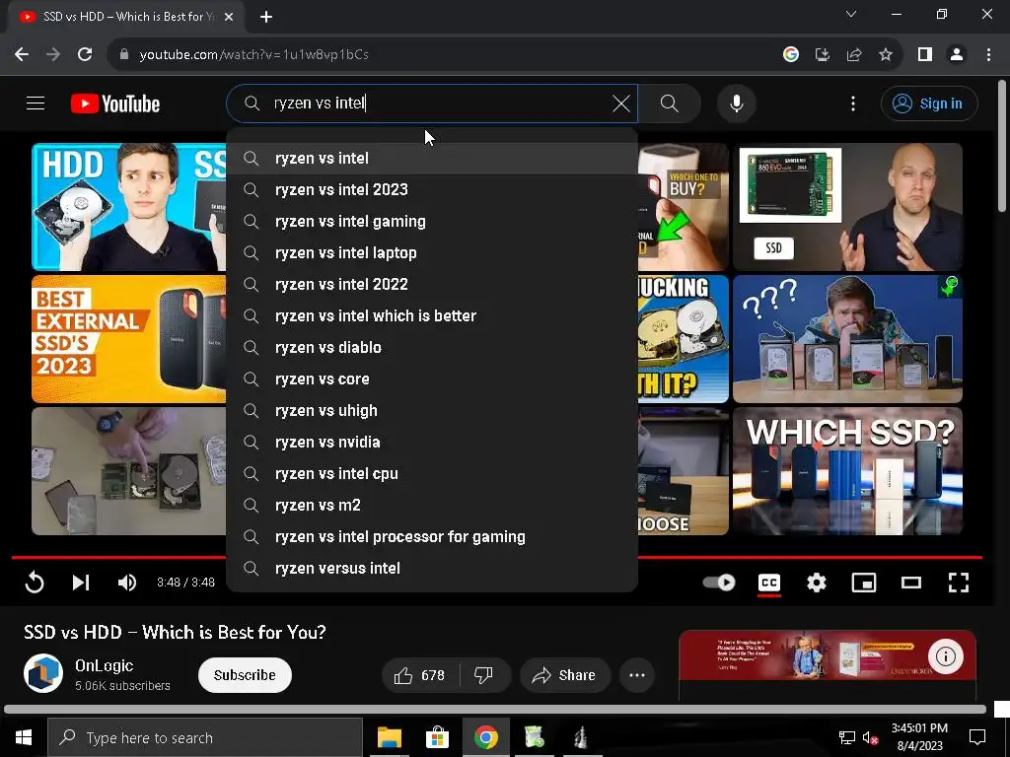Image resolution: width=1010 pixels, height=757 pixels.
Task: Select suggestion 'ryzen vs m2'
Action: click(432, 506)
